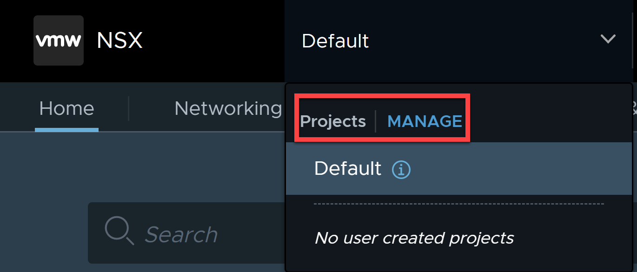Viewport: 637px width, 272px height.
Task: Click the blue underline beneath Home tab
Action: pyautogui.click(x=66, y=130)
